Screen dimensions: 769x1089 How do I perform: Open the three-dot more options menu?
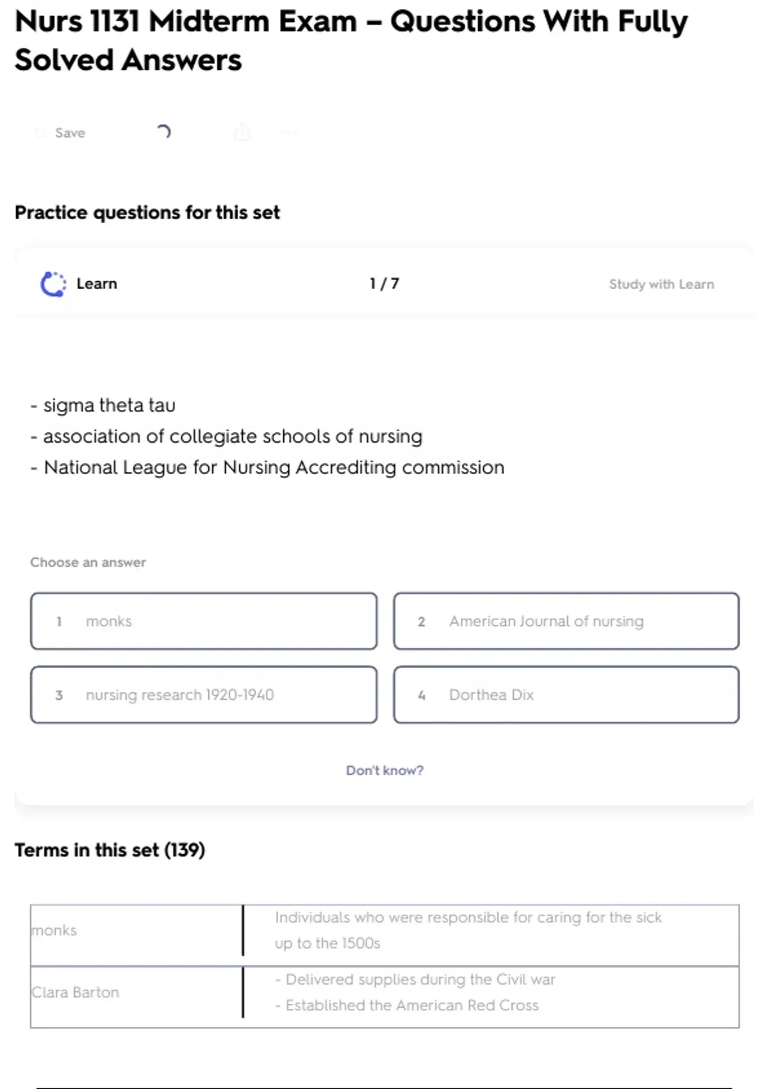click(x=289, y=133)
